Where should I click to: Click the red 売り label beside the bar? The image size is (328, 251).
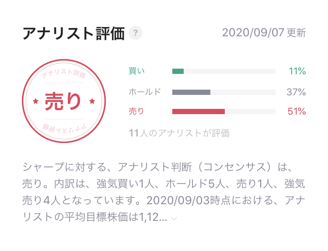pos(136,112)
